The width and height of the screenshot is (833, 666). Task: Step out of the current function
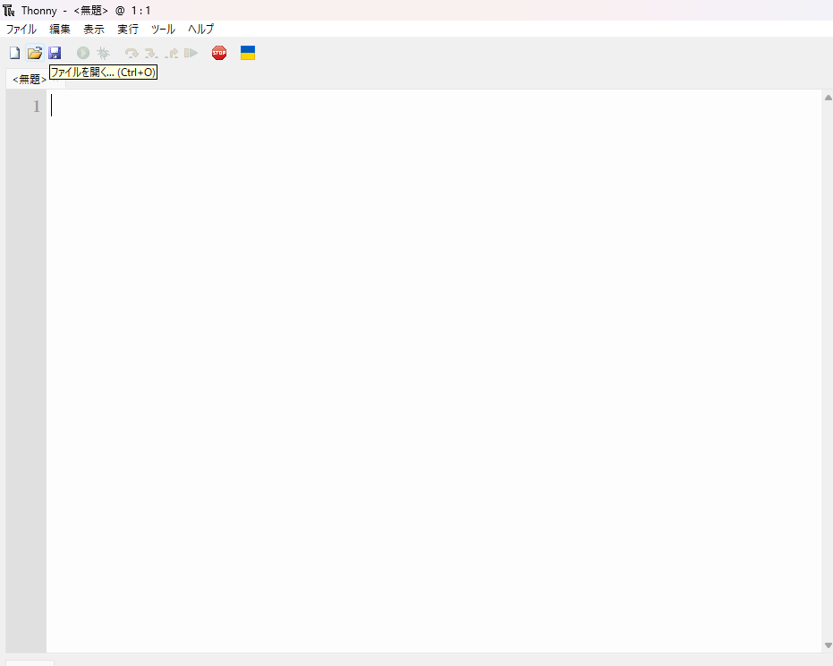171,53
